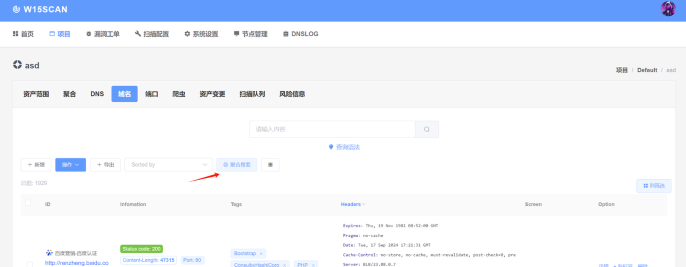Click the Cache-Control header line
This screenshot has width=686, height=267.
[x=429, y=255]
